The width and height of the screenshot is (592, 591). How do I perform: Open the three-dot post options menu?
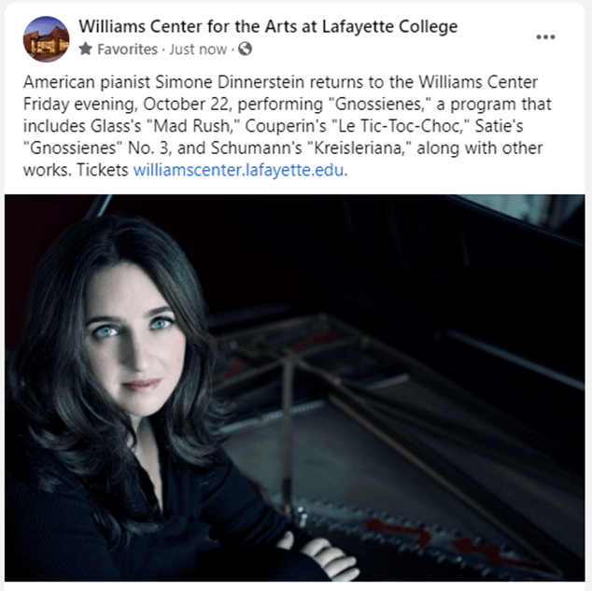coord(545,37)
